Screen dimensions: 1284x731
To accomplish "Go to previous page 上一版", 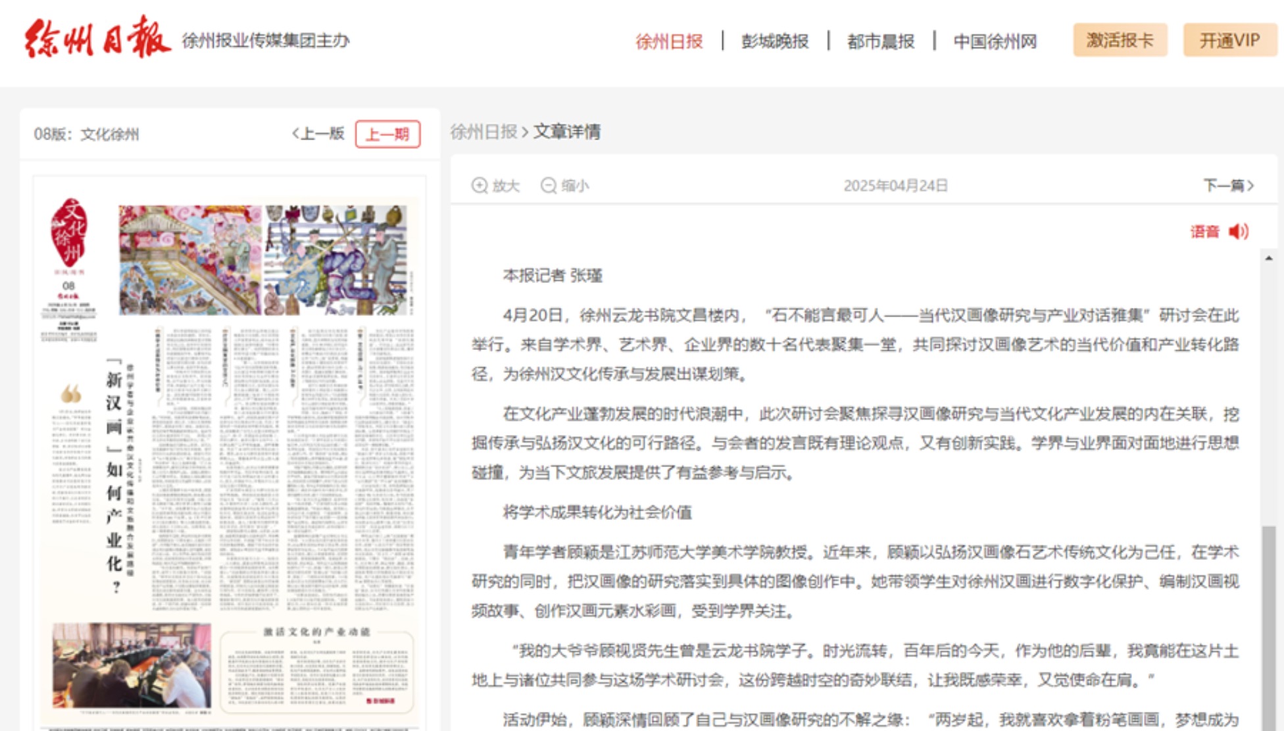I will click(x=318, y=134).
